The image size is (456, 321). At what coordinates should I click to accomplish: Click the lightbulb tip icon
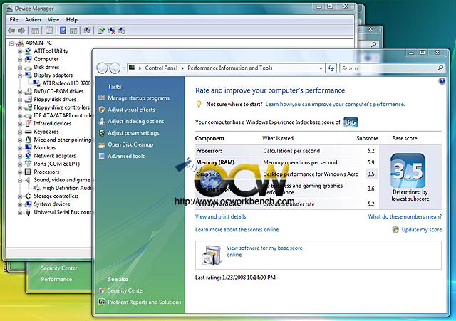[199, 105]
